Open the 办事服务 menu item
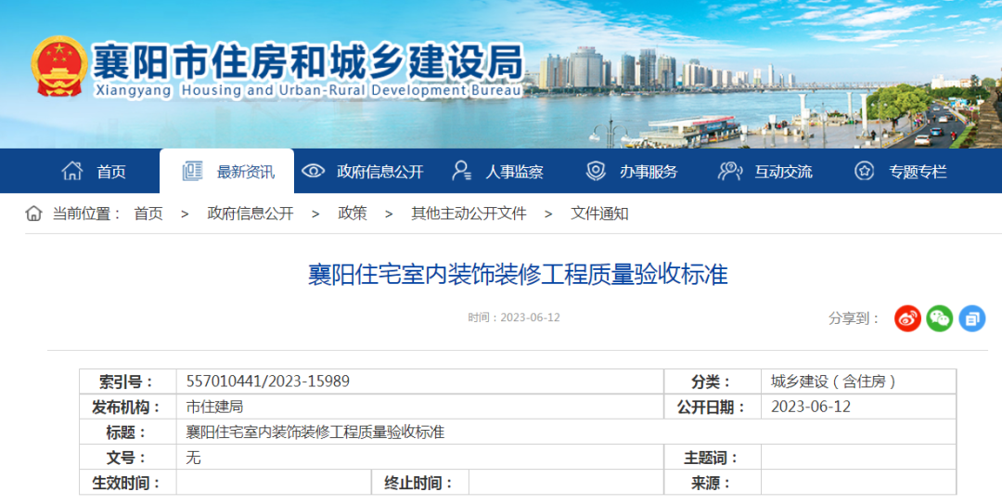1002x504 pixels. pos(649,172)
